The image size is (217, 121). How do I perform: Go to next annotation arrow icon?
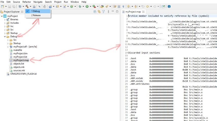click(129, 7)
